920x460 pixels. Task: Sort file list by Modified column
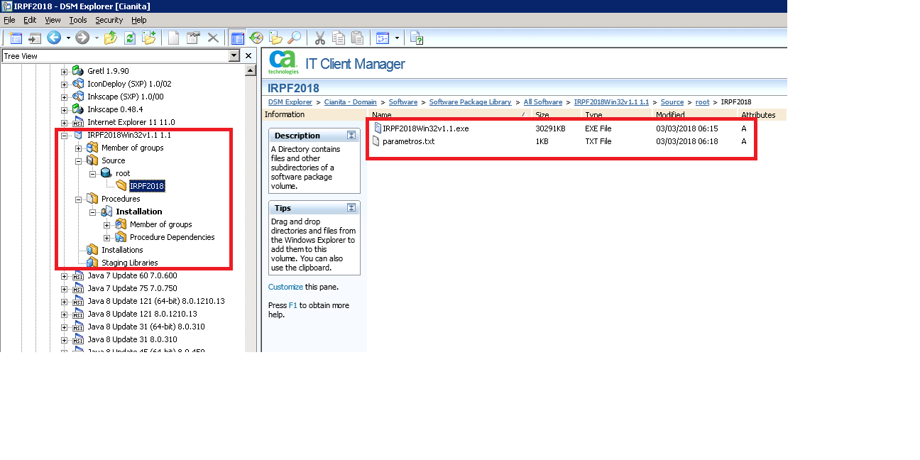pyautogui.click(x=694, y=114)
